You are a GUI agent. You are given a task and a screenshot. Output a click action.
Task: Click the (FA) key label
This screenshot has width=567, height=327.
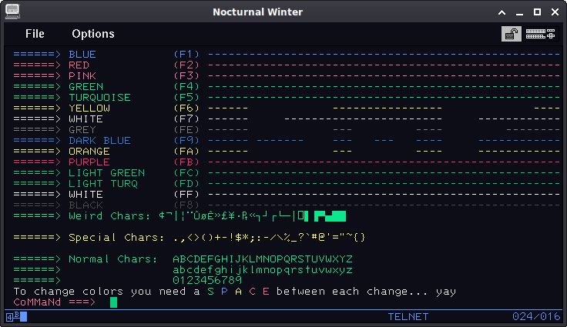tap(186, 152)
